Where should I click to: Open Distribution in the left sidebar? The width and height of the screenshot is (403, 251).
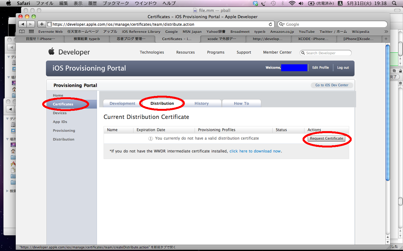[64, 139]
